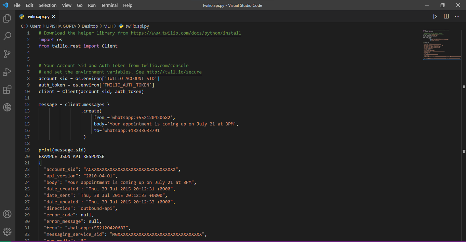This screenshot has height=242, width=466.
Task: Open the Manage gear icon
Action: point(7,232)
